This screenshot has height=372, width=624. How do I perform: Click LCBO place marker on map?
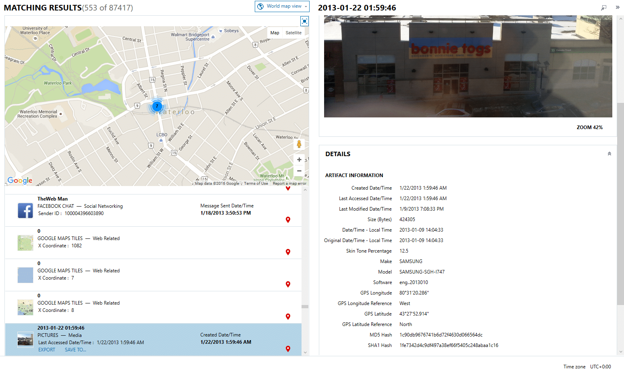161,140
